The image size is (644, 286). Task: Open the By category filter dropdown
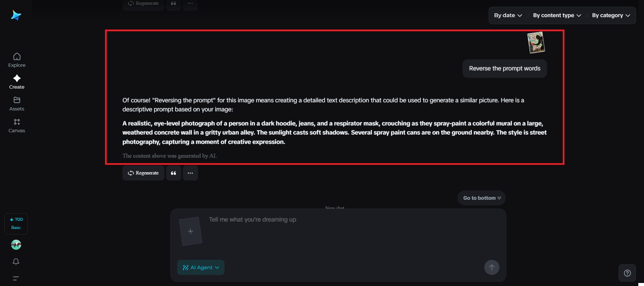click(x=610, y=15)
